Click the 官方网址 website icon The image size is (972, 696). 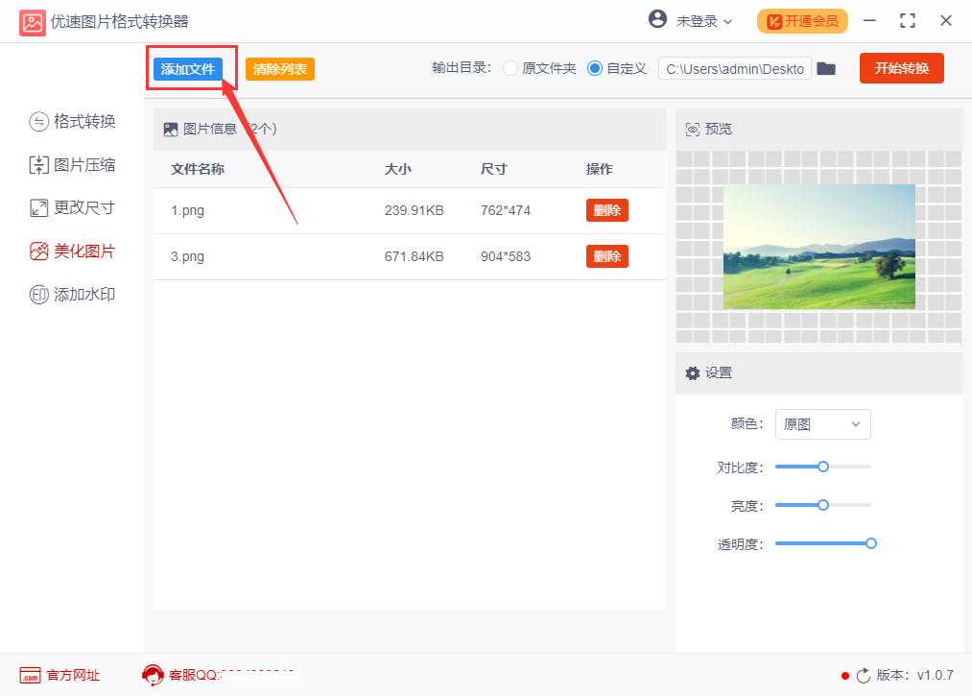coord(30,676)
